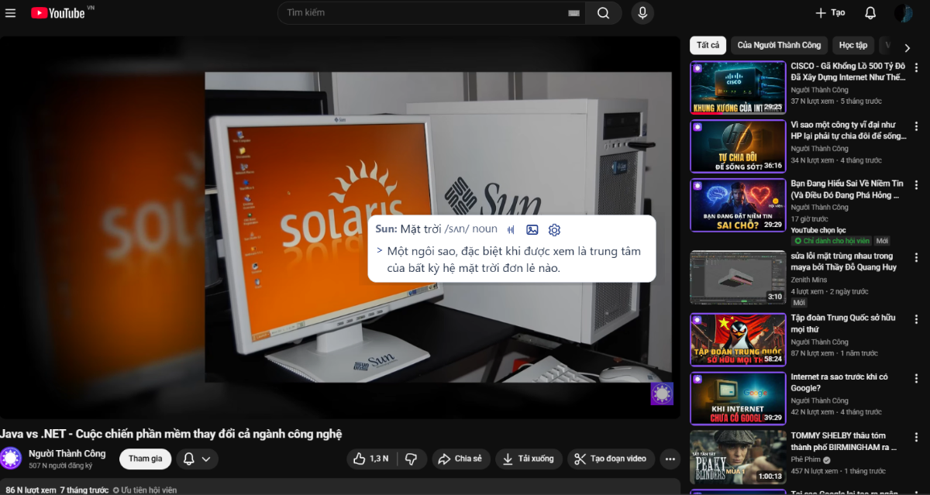Open the YouTube hamburger guide menu
The width and height of the screenshot is (930, 495).
(10, 13)
